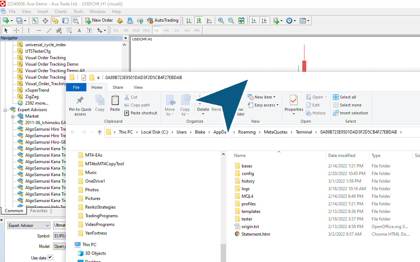This screenshot has width=420, height=262.
Task: Open the Profiles dropdown arrow
Action: coord(25,21)
